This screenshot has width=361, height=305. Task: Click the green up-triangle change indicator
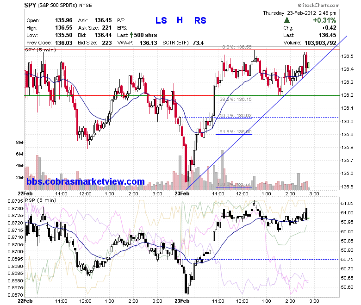coord(286,20)
